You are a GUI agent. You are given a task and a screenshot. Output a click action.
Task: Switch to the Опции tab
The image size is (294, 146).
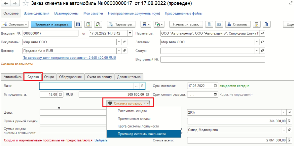point(49,77)
